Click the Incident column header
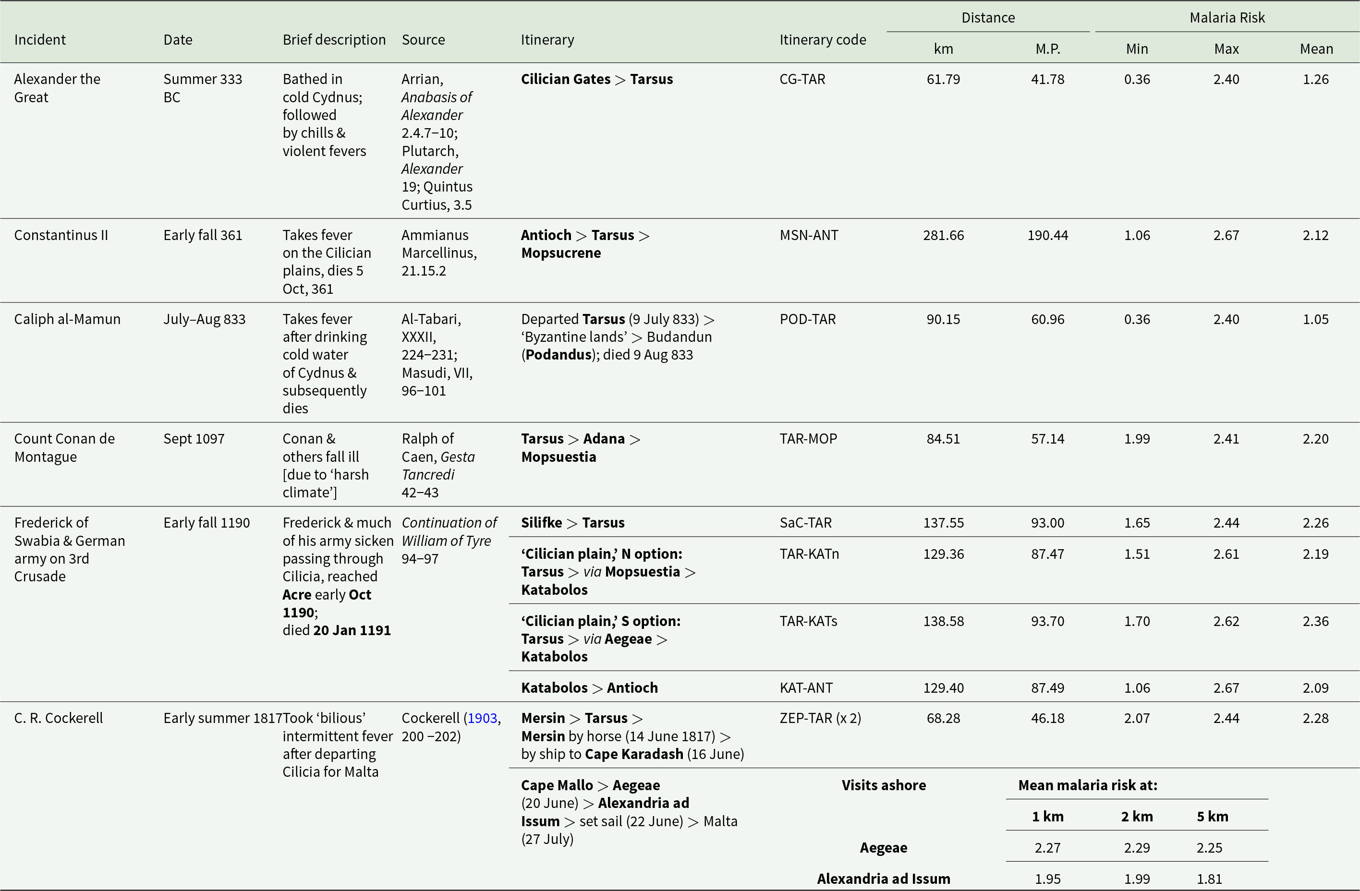This screenshot has width=1360, height=891. 40,39
